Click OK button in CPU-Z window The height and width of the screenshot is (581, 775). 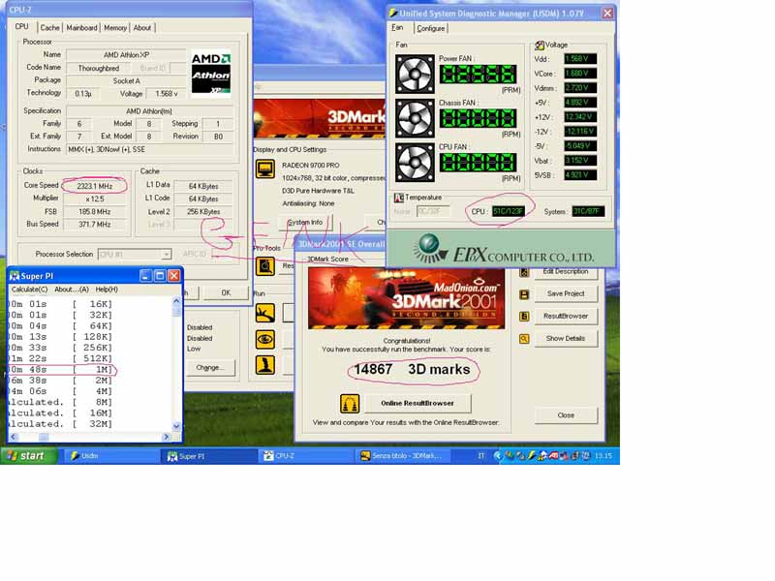pyautogui.click(x=226, y=293)
